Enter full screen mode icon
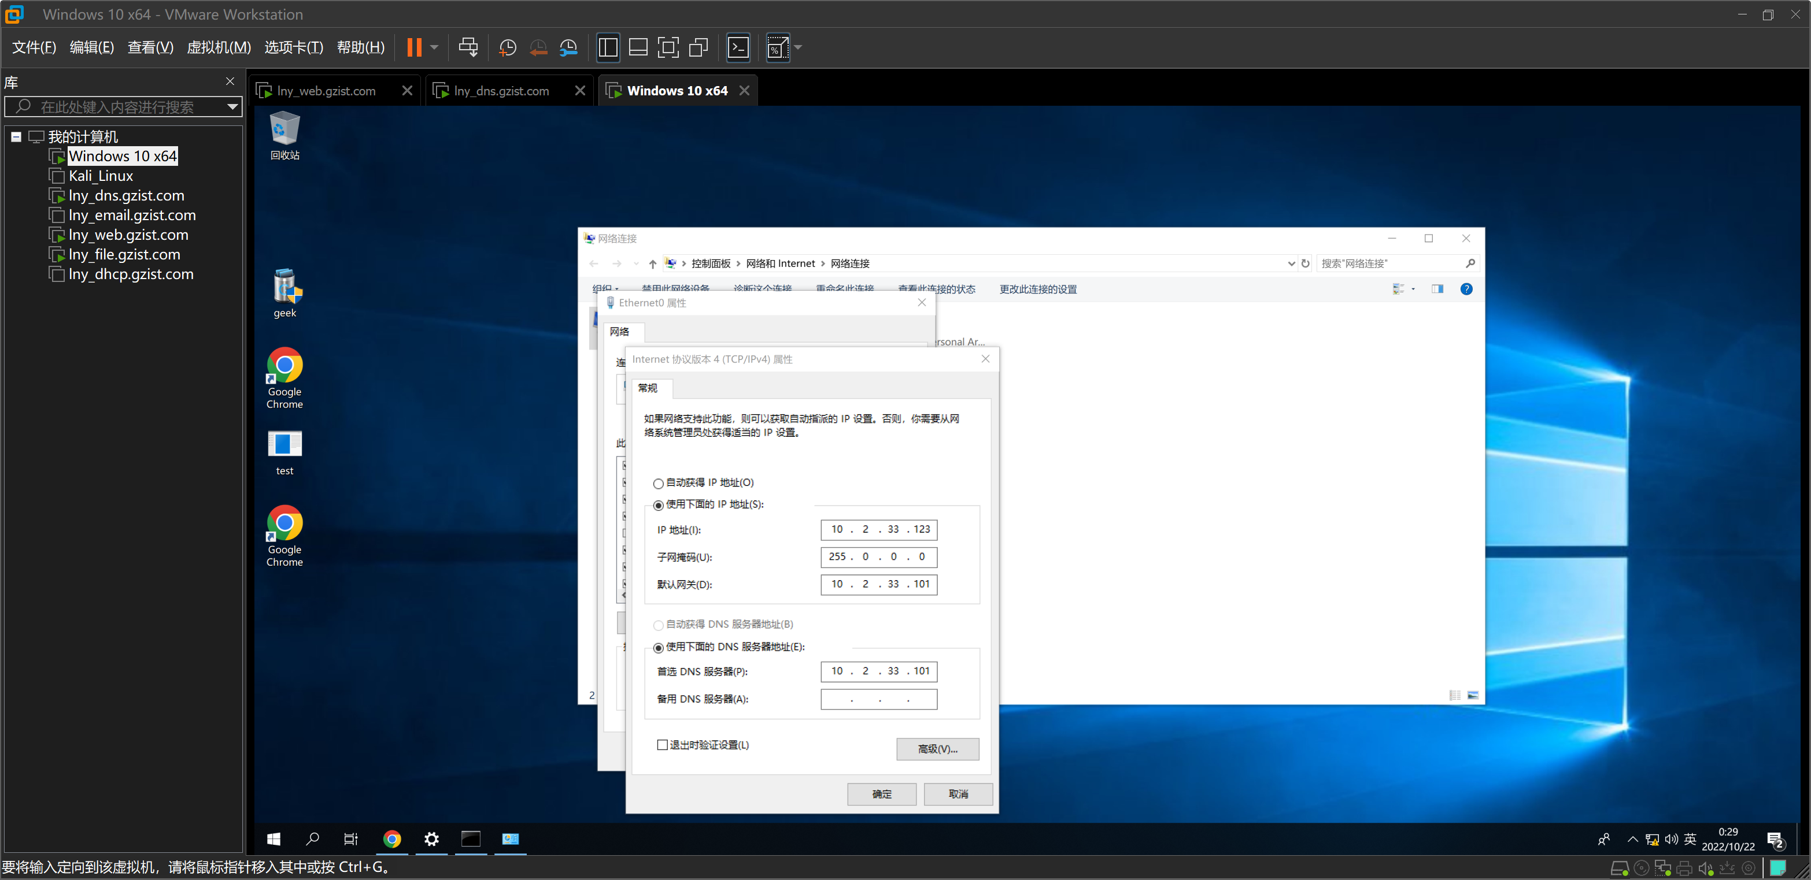This screenshot has width=1811, height=880. pos(668,48)
